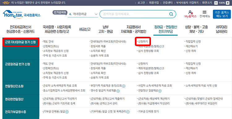
Task: Open 세무대리 납세관리 menu
Action: coord(221,29)
